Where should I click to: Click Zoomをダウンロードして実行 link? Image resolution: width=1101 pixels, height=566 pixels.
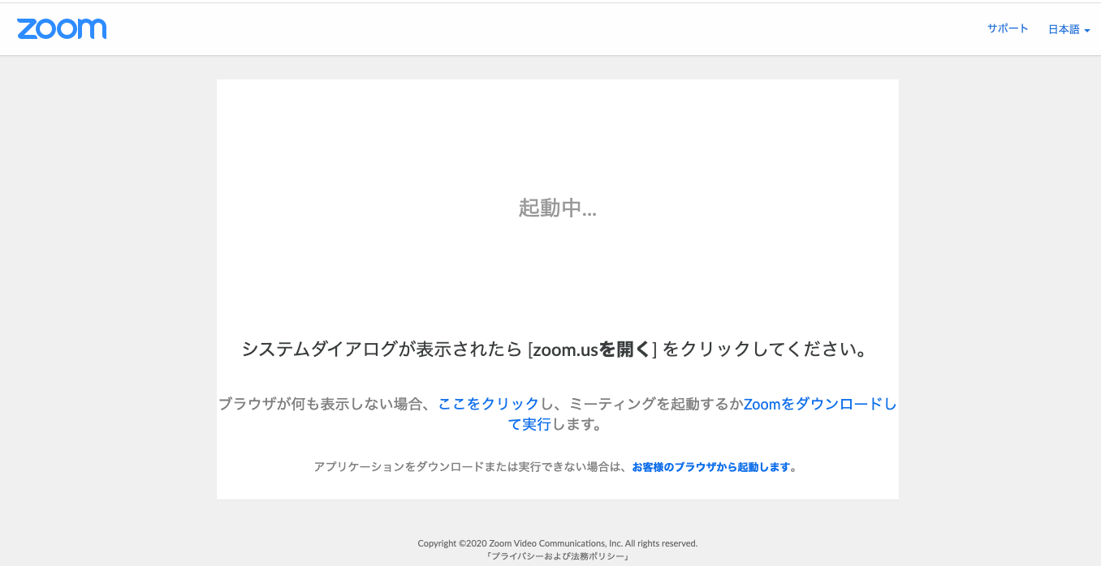[x=820, y=404]
